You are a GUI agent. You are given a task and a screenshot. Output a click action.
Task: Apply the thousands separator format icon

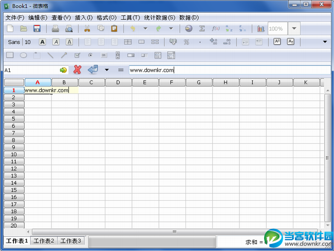click(200, 42)
